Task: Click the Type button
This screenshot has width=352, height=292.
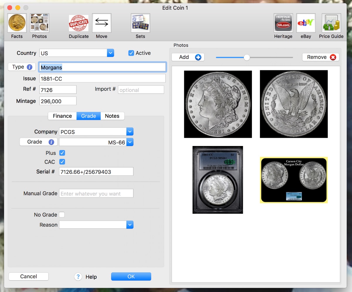Action: tap(22, 67)
